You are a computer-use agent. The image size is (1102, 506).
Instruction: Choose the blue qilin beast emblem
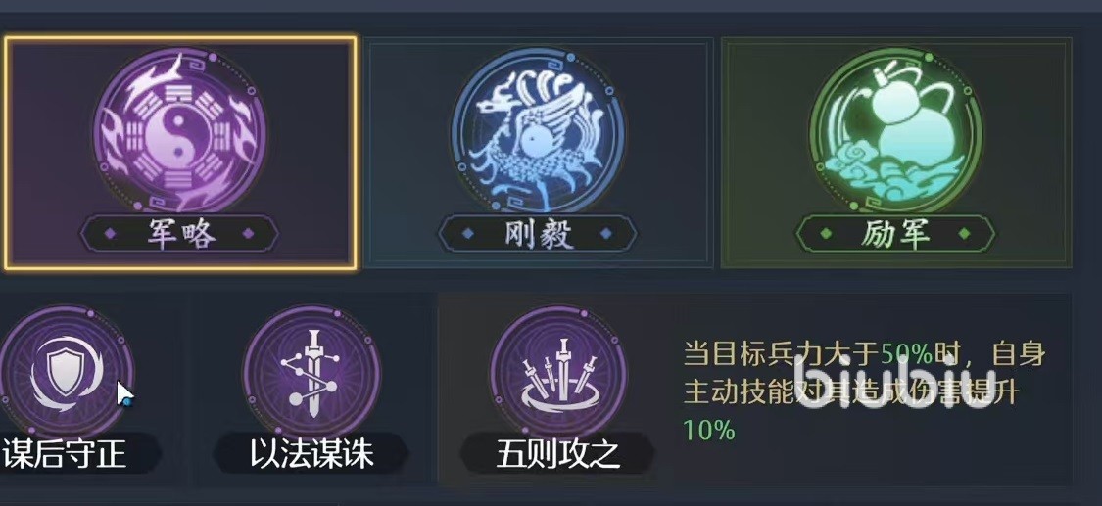click(x=539, y=131)
